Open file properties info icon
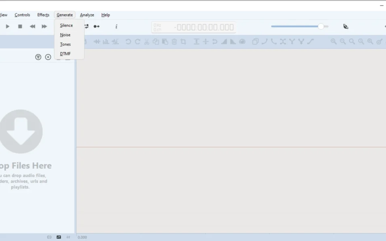This screenshot has width=386, height=241. (117, 27)
